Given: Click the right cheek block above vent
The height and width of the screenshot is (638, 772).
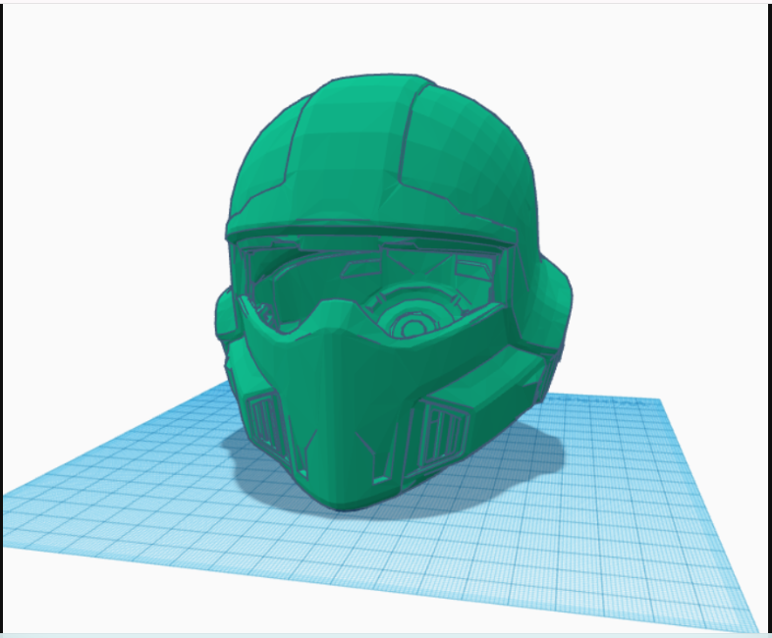Looking at the screenshot, I should tap(491, 388).
